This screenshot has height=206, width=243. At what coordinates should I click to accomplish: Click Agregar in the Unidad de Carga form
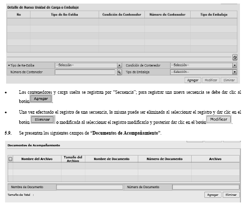pos(193,80)
